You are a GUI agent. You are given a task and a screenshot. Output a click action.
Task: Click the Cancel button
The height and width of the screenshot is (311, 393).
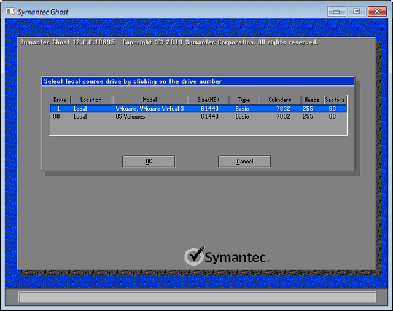(244, 161)
